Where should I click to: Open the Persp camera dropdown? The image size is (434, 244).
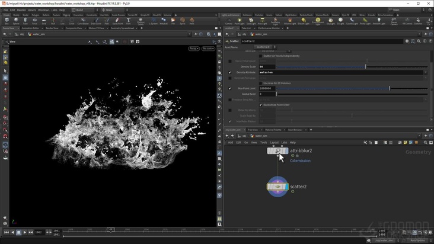coord(194,49)
